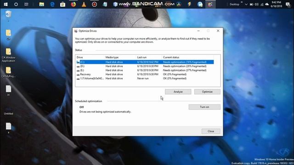Open Cortana search circle in taskbar
The image size is (294, 165).
[x=16, y=4]
